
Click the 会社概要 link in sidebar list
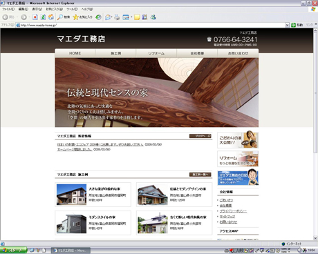tap(225, 206)
